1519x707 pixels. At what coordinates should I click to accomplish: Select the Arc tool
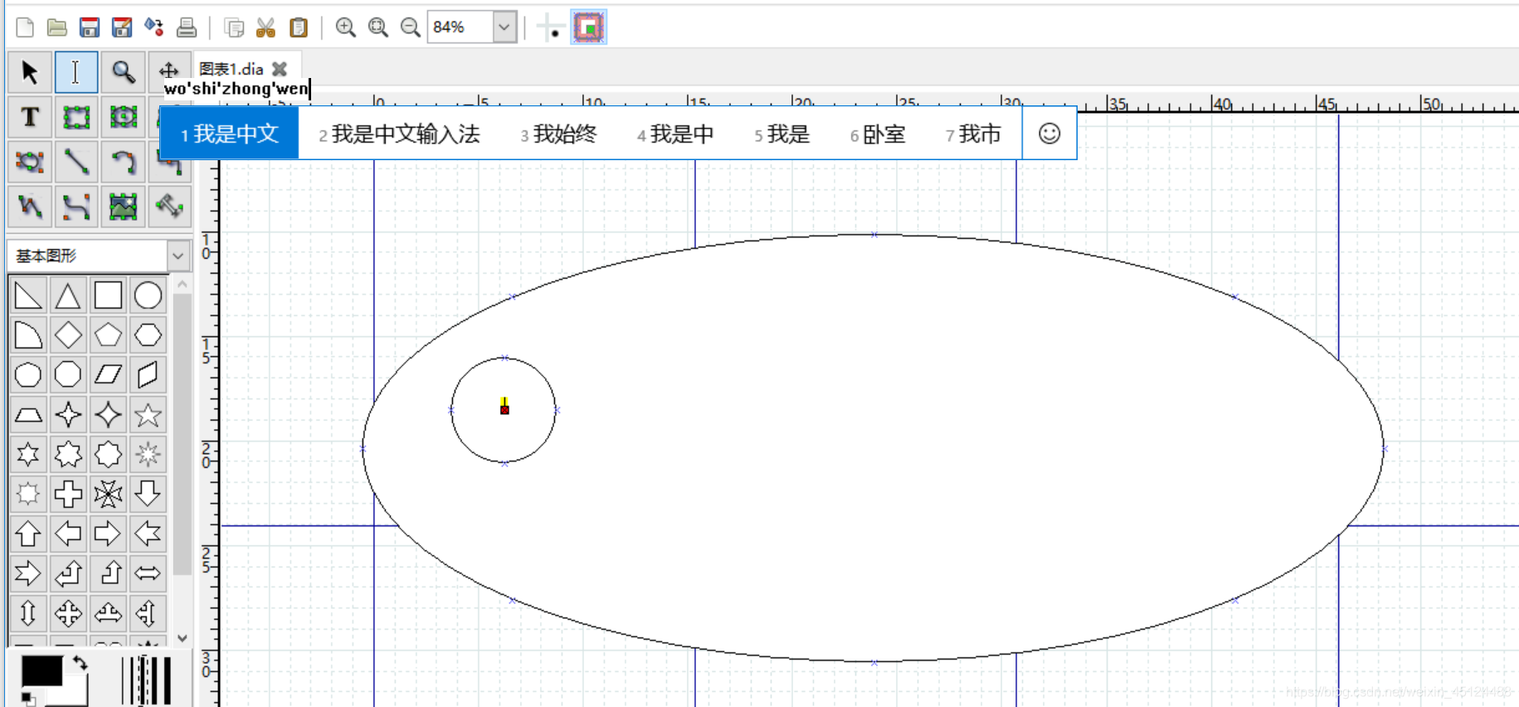coord(123,162)
